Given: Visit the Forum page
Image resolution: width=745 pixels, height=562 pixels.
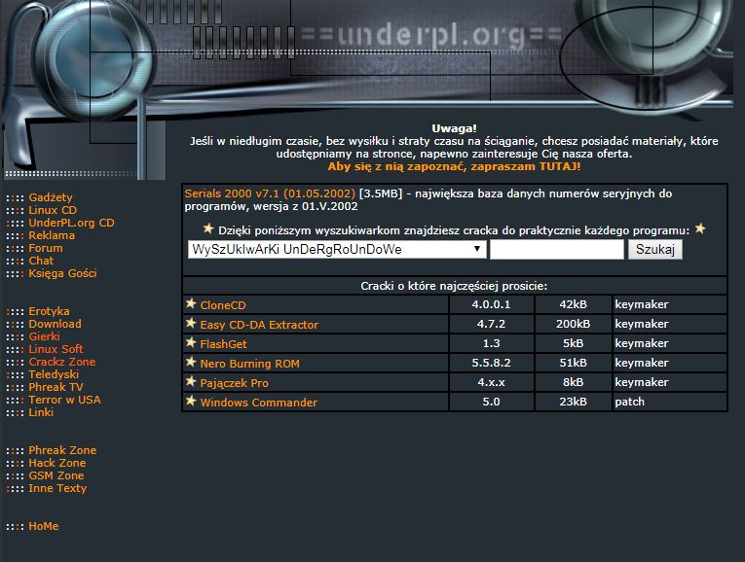Looking at the screenshot, I should [x=45, y=248].
